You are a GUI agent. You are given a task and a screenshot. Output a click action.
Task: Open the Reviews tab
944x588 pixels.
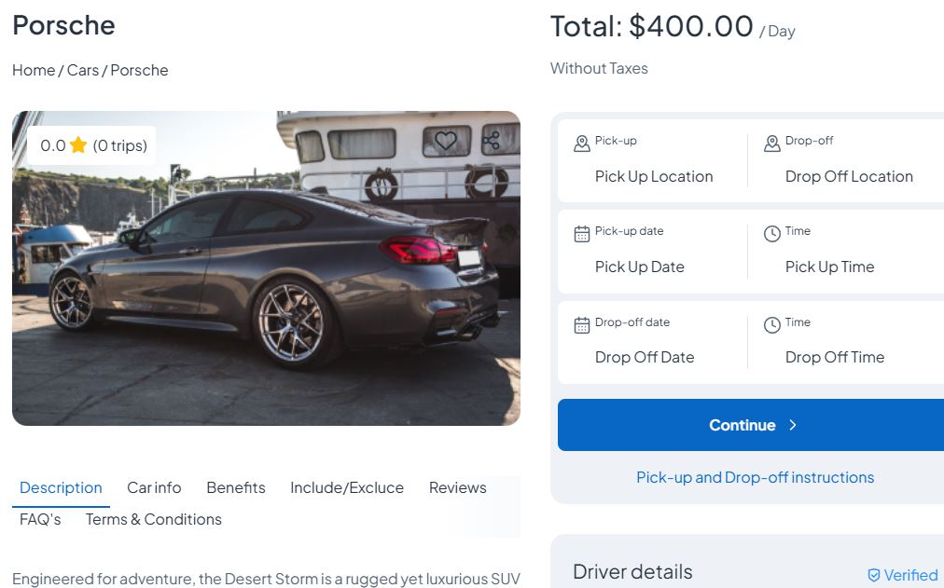click(457, 487)
